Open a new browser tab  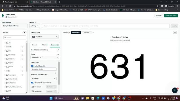(x=60, y=2)
